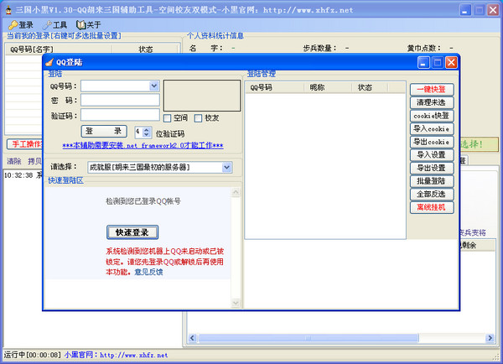Click into the 密码 password field
Viewport: 503px width, 364px height.
click(x=120, y=100)
